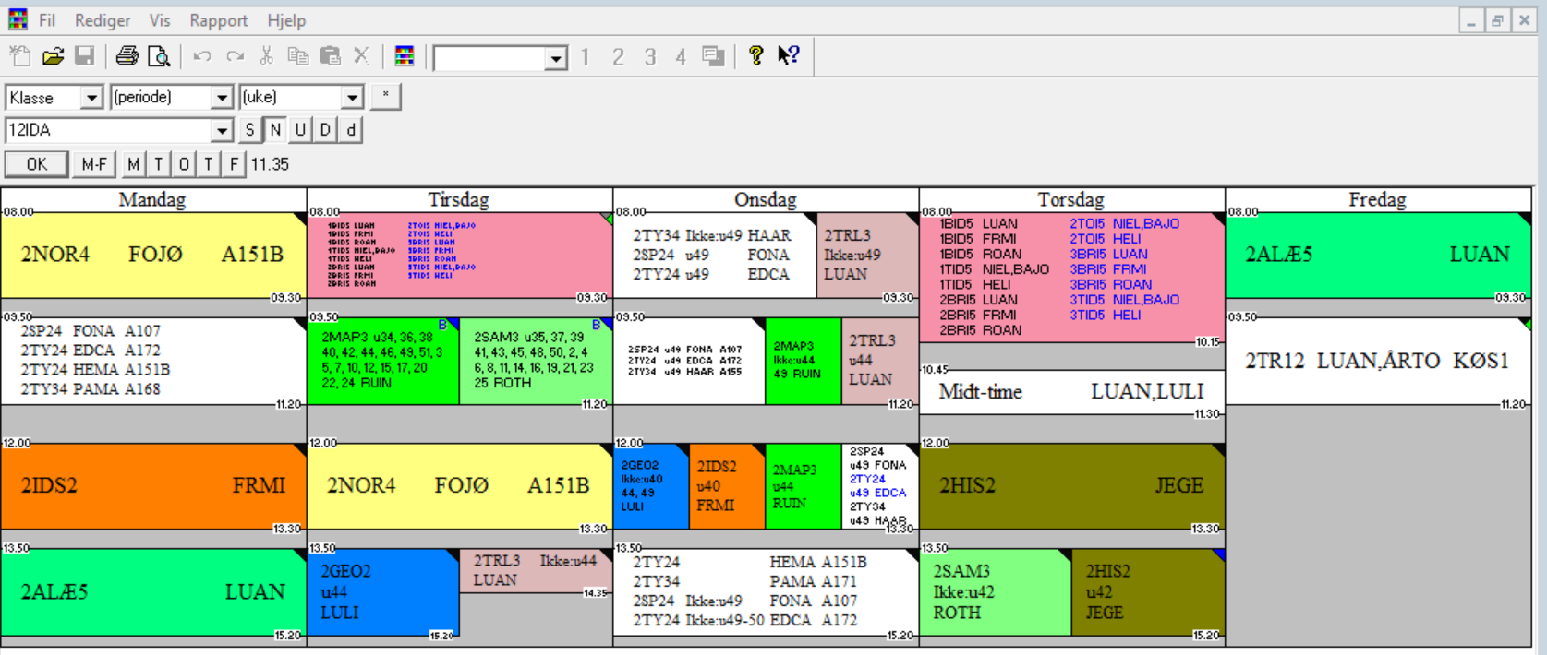This screenshot has height=655, width=1547.
Task: Toggle the S view button
Action: click(249, 130)
